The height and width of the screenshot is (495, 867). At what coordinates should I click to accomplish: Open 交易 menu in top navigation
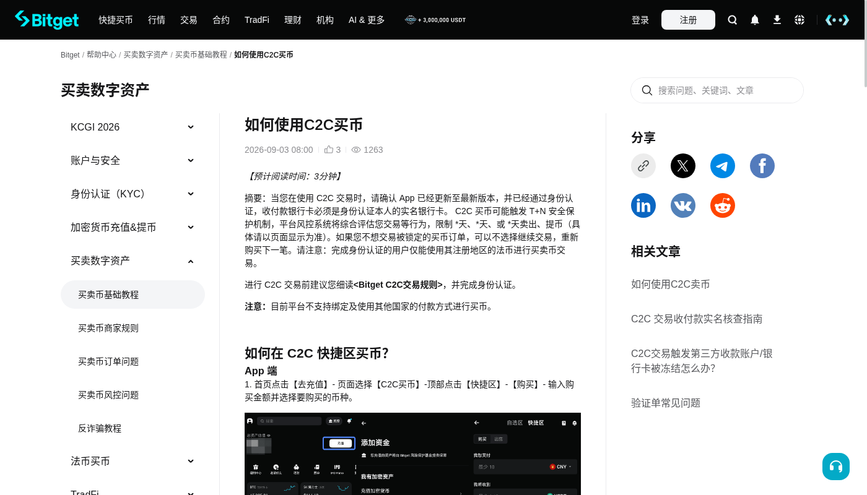(x=189, y=20)
